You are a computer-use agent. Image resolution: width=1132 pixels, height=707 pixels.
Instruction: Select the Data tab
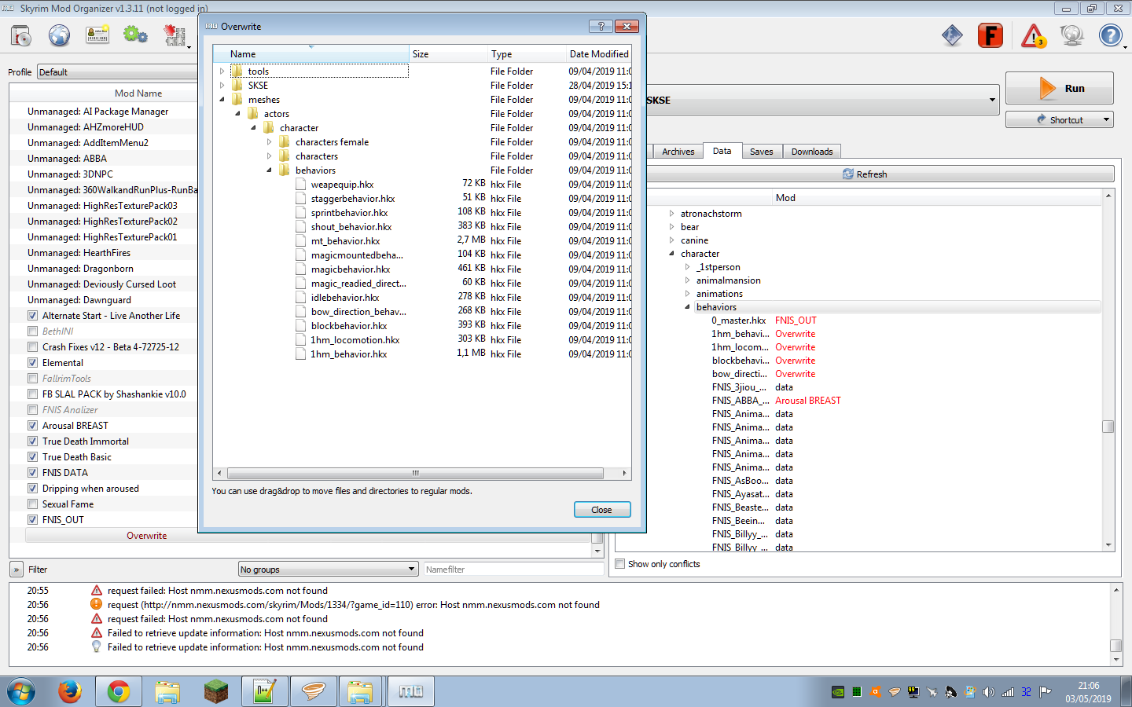coord(722,151)
